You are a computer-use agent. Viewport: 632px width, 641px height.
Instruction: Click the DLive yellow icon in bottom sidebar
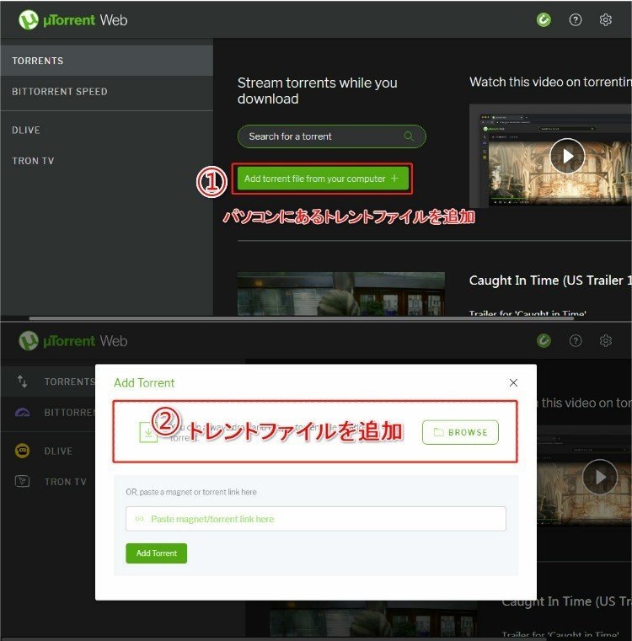[22, 451]
